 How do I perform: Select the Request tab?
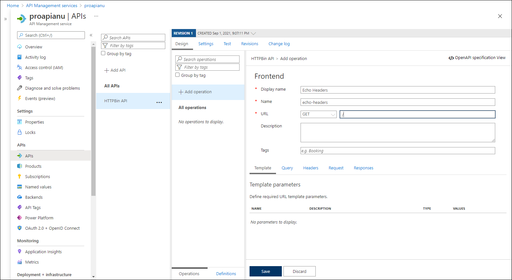pos(336,168)
